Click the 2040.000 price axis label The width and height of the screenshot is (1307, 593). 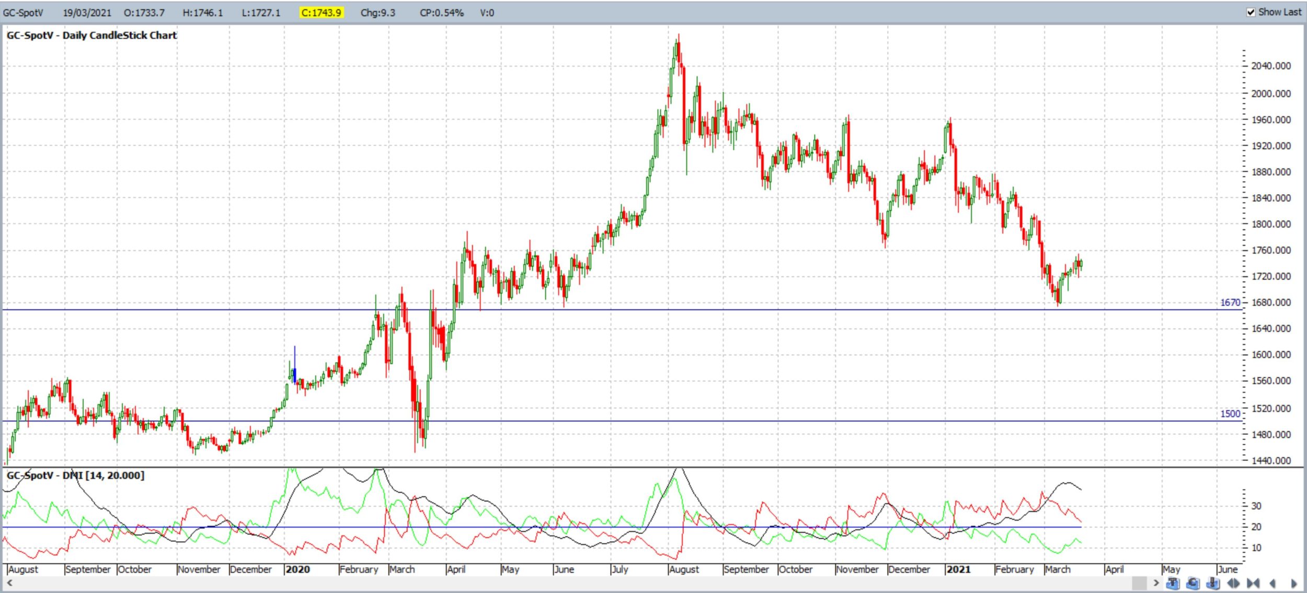pyautogui.click(x=1271, y=66)
